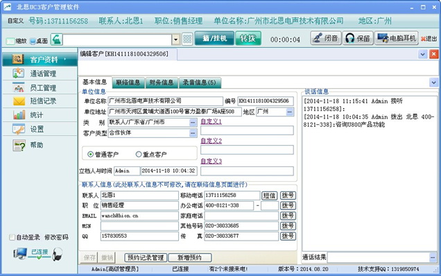Click 拨号 button for 传真
Image resolution: width=441 pixels, height=276 pixels.
point(288,236)
